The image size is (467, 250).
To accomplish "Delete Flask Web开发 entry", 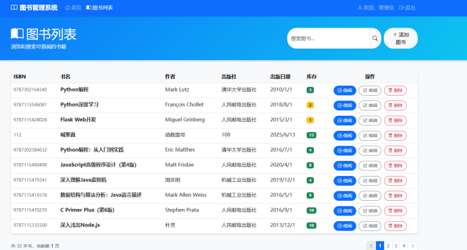I will [x=395, y=121].
